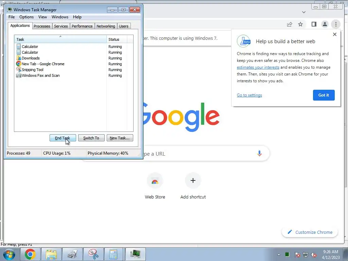Click the Processes: 49 status bar entry
Viewport: 348px width, 261px height.
[x=19, y=153]
